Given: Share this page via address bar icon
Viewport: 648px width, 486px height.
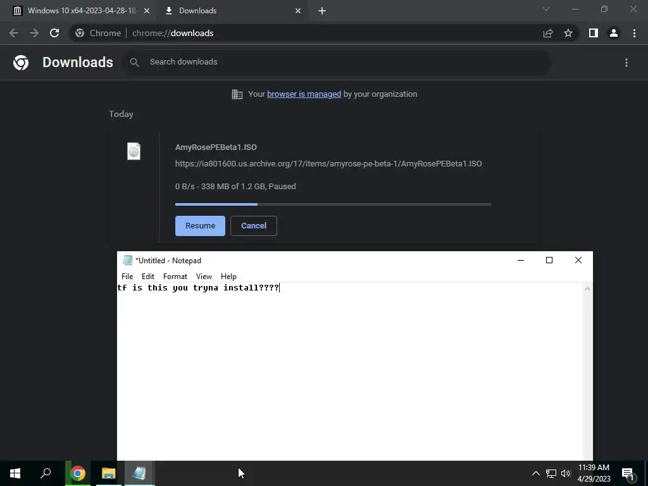Looking at the screenshot, I should [548, 33].
